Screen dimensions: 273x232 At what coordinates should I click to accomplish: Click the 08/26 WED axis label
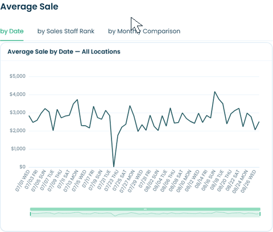249,181
